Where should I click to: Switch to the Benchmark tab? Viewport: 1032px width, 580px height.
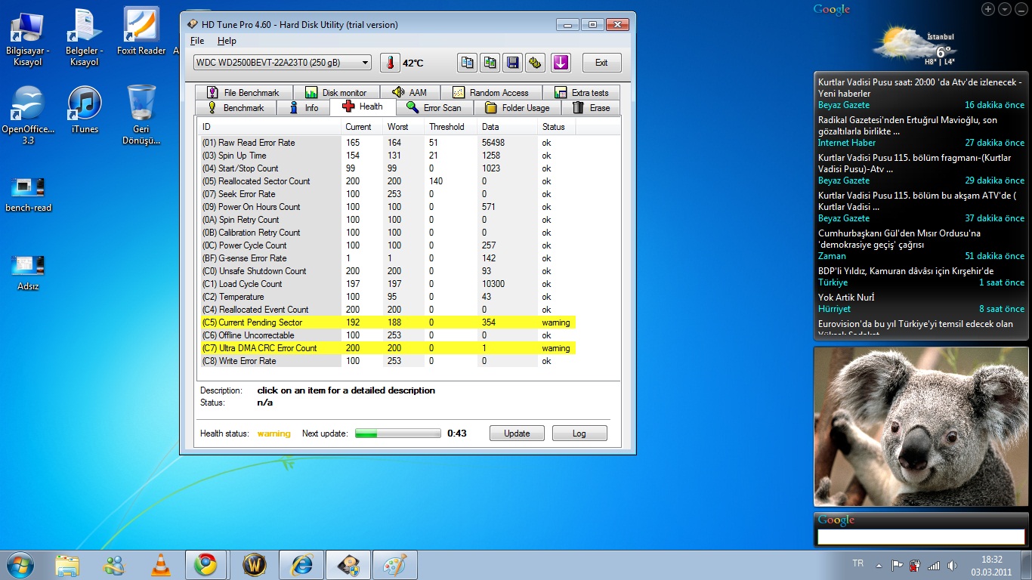click(x=236, y=107)
